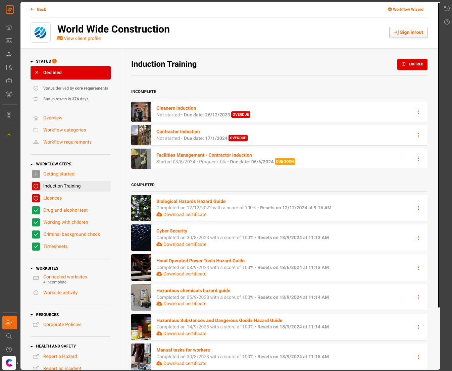This screenshot has width=452, height=371.
Task: Open Facilities Management - Contractor Induction course
Action: pos(204,155)
